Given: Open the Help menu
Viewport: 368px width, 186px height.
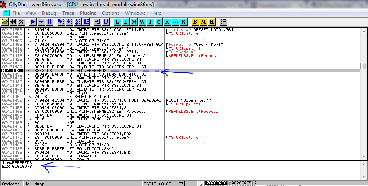Looking at the screenshot, I should tap(156, 13).
